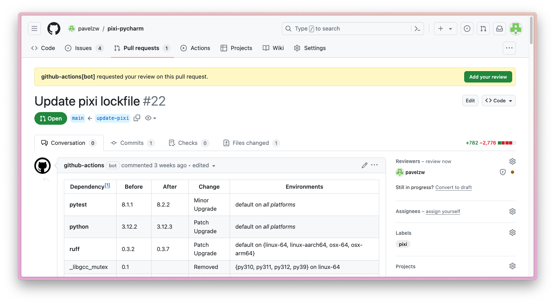Open the edited history dropdown

coord(214,166)
